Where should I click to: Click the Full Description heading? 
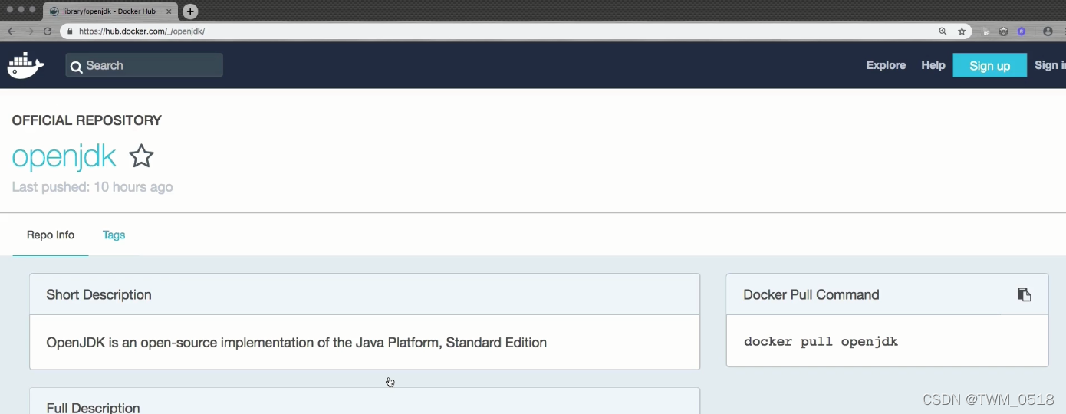point(93,408)
